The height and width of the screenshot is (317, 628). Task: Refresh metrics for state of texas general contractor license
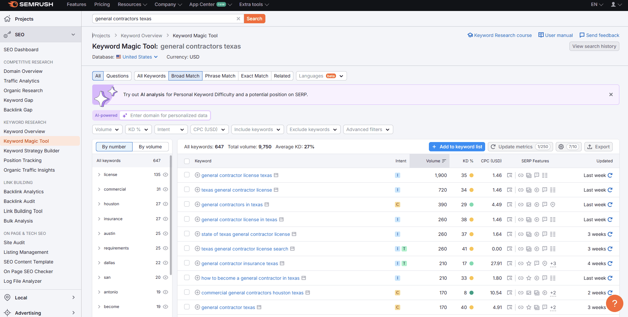pos(610,234)
